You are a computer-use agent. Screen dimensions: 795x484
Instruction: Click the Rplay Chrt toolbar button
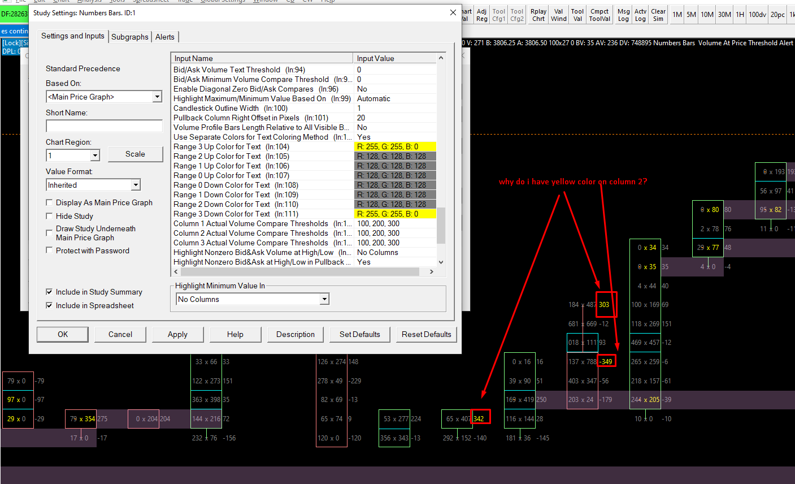(x=538, y=15)
